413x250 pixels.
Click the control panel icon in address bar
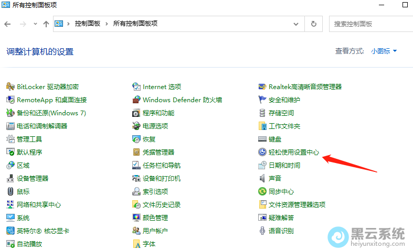tap(59, 24)
